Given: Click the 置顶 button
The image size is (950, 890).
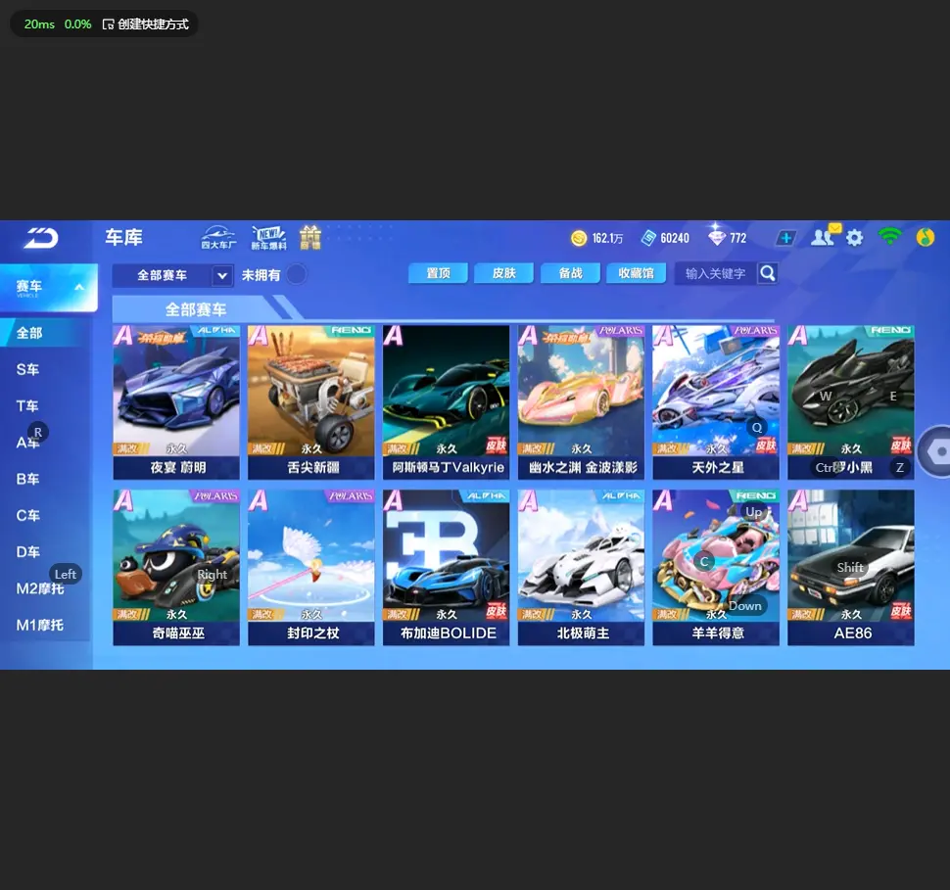Looking at the screenshot, I should tap(438, 273).
